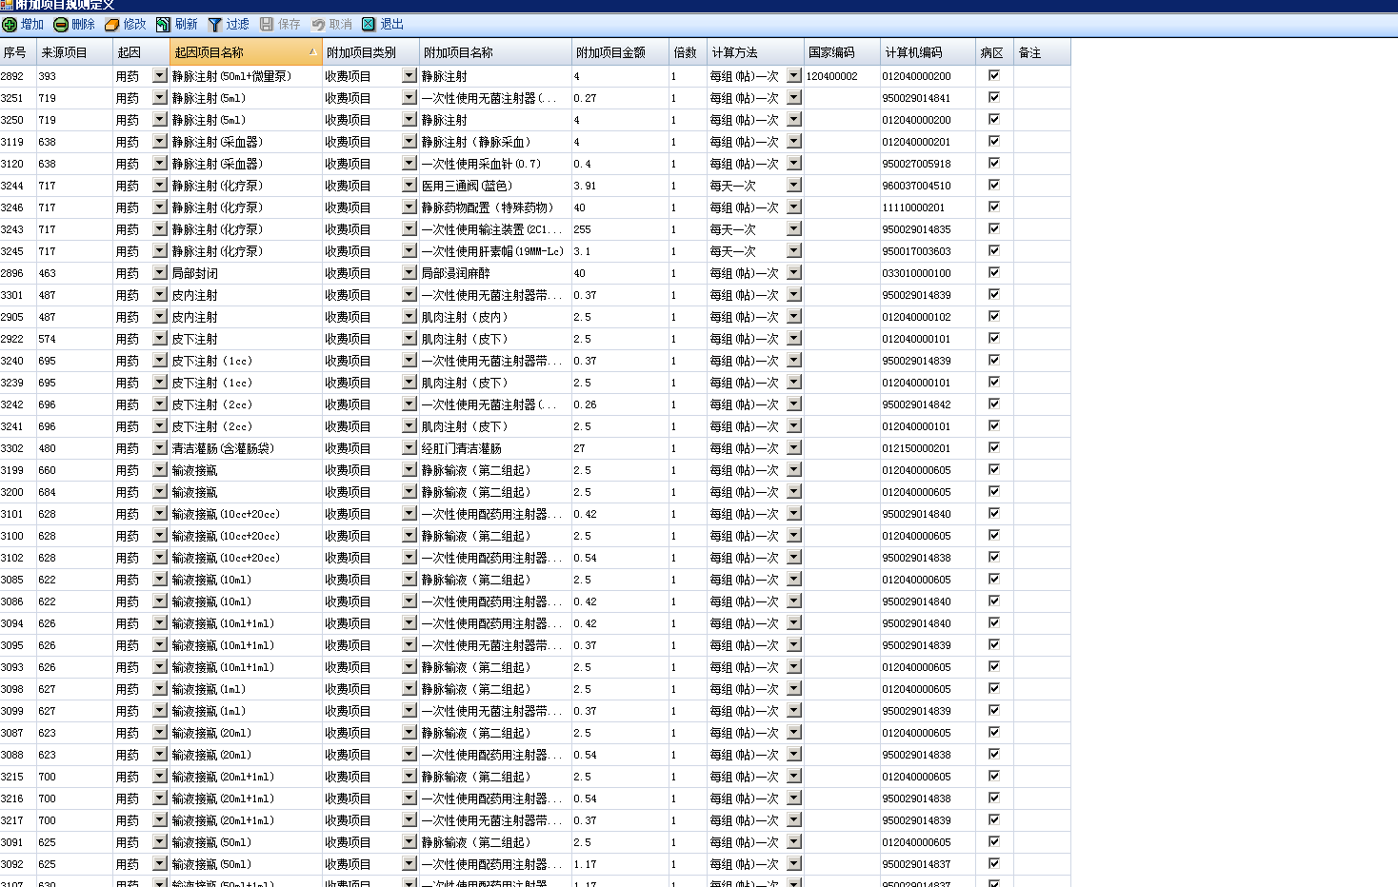This screenshot has width=1398, height=887.
Task: Select the amount cell 3.91
Action: (x=621, y=186)
